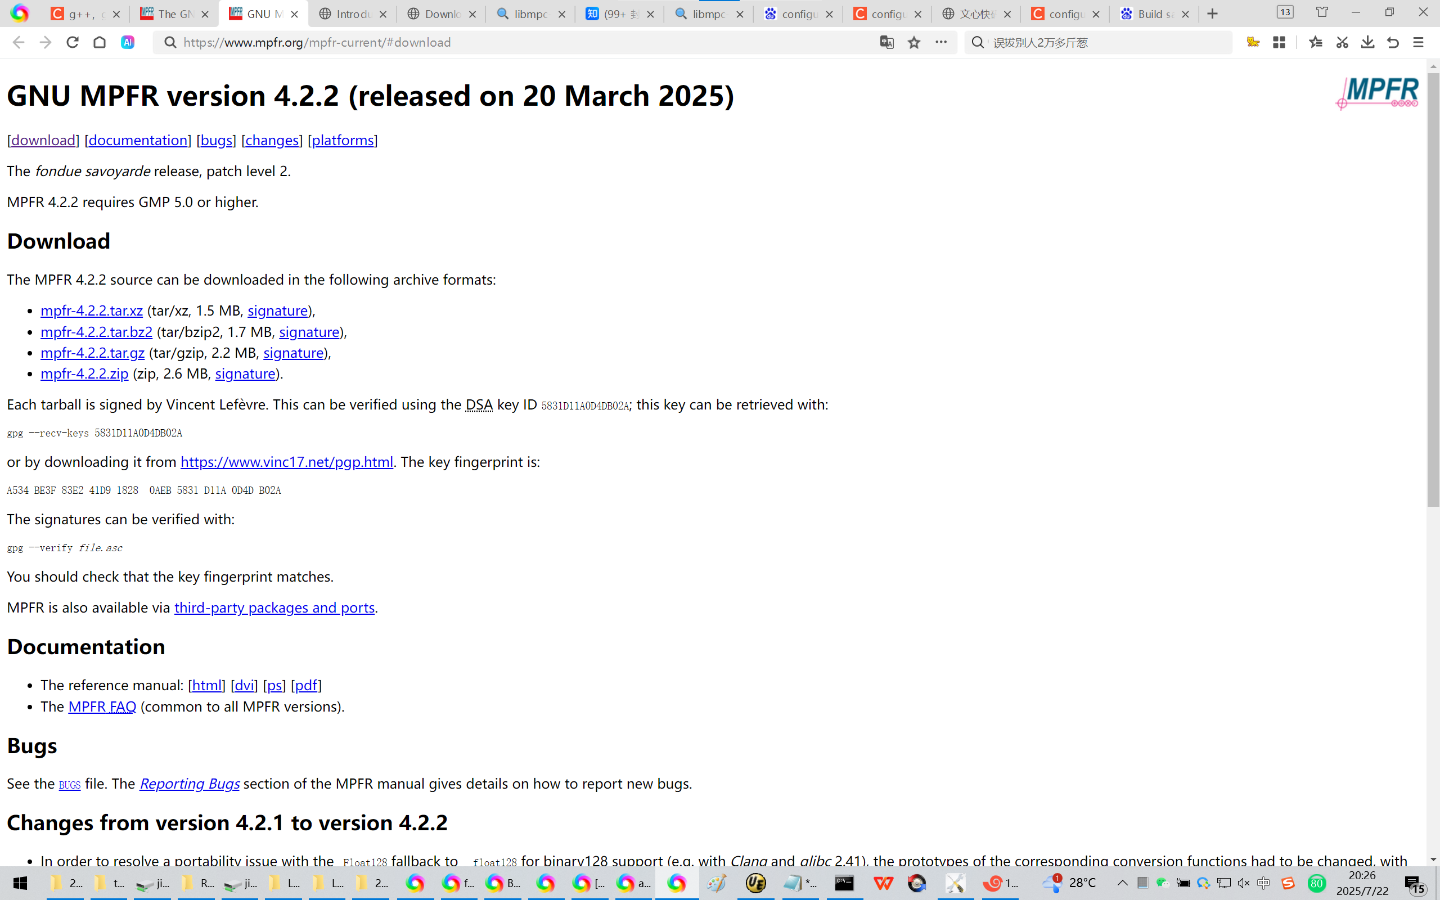1440x900 pixels.
Task: Open the skin shirt icon
Action: pos(1321,12)
